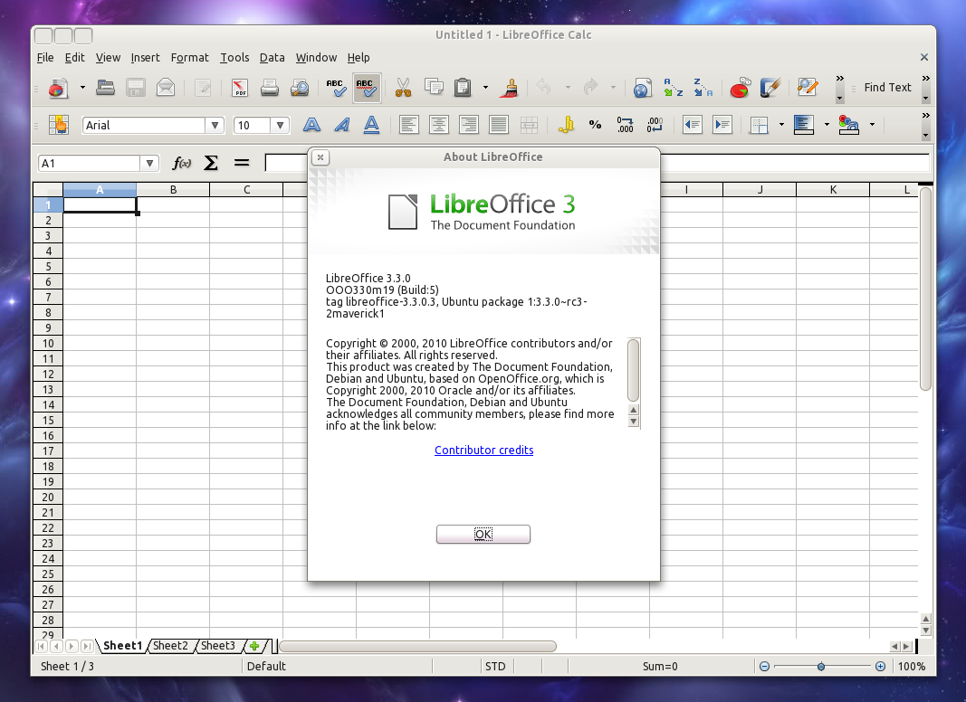Open the Paste options dropdown arrow

point(485,88)
